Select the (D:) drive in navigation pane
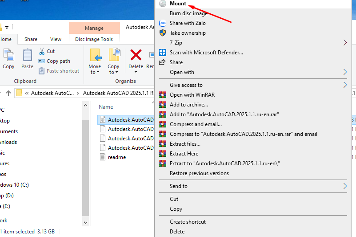356x237 pixels. point(7,196)
